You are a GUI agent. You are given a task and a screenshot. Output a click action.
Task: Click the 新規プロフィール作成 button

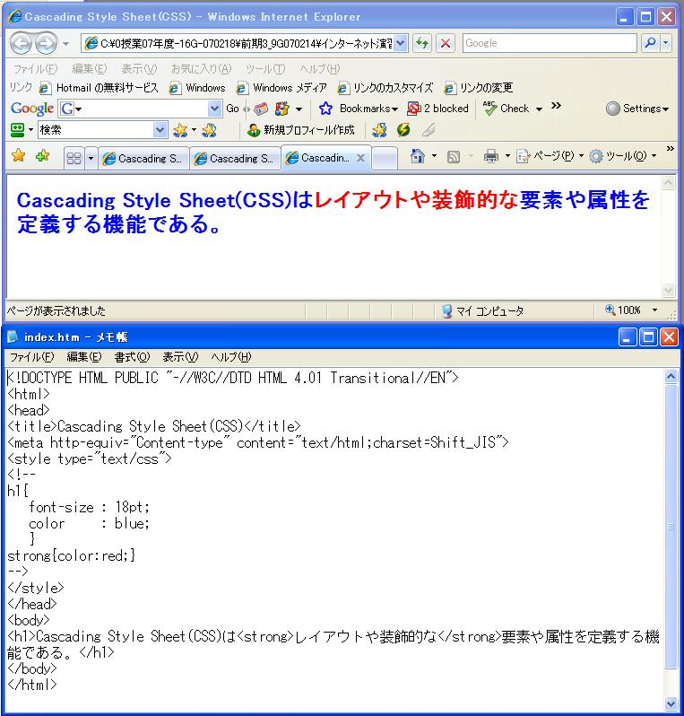(300, 130)
